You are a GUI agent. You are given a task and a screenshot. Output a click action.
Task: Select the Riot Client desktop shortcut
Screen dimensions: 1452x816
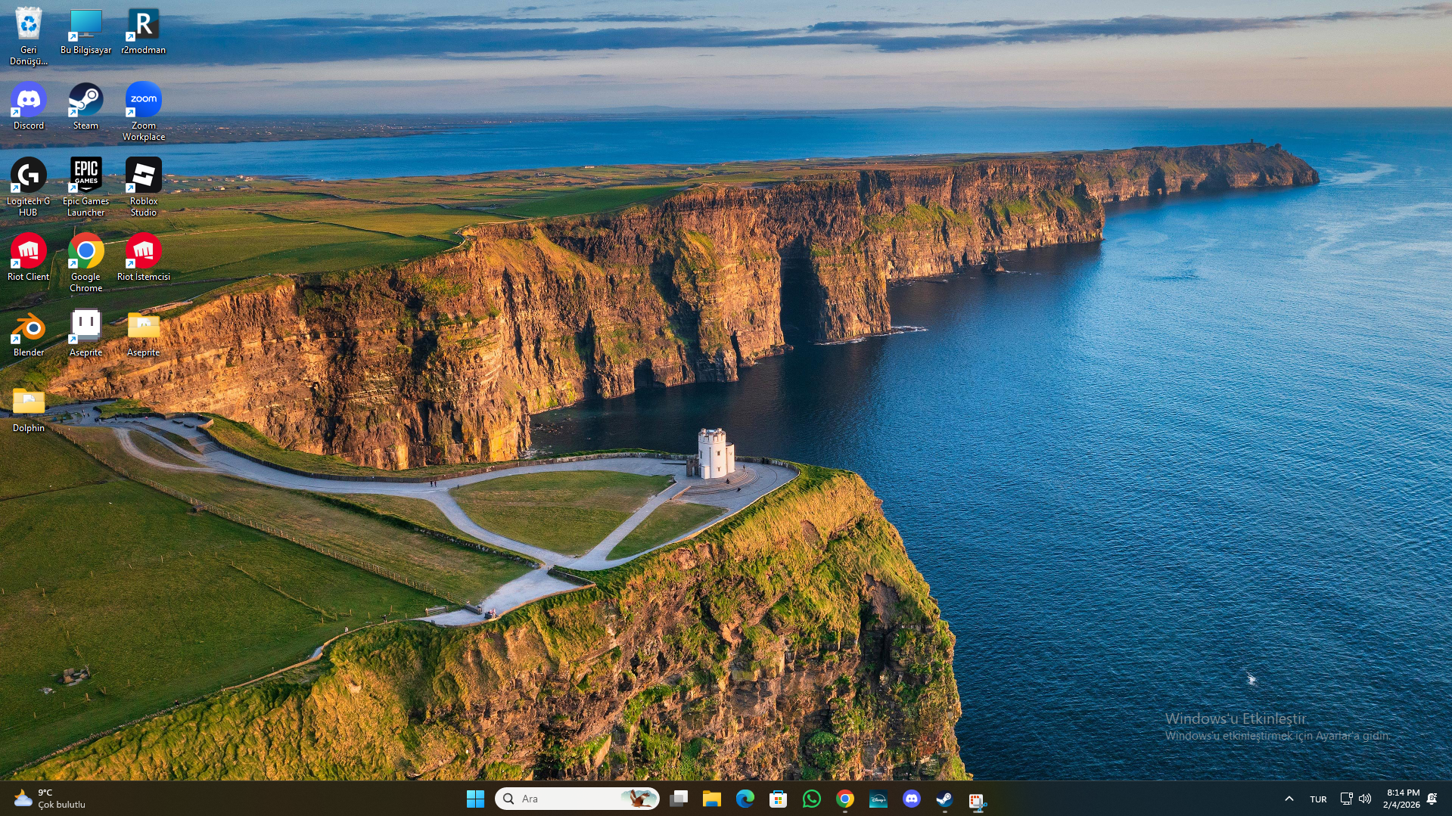[28, 257]
